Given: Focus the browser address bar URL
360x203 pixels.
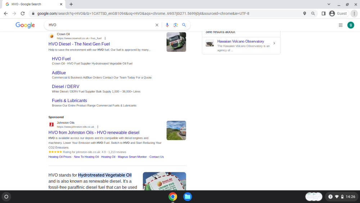Looking at the screenshot, I should 143,14.
